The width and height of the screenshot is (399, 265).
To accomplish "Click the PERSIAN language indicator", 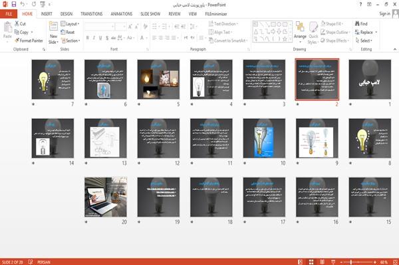I will click(x=43, y=262).
